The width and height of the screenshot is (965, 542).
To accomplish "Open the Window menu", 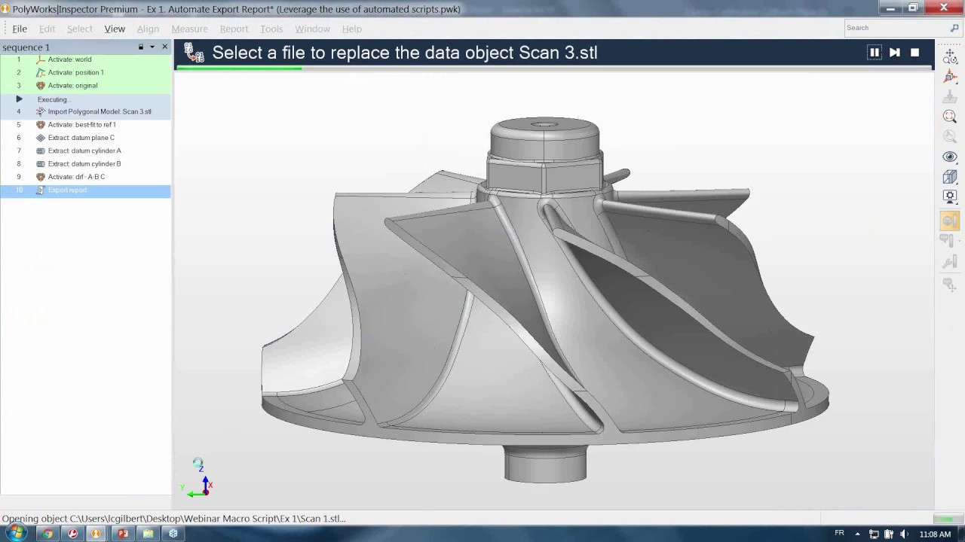I will (x=312, y=29).
